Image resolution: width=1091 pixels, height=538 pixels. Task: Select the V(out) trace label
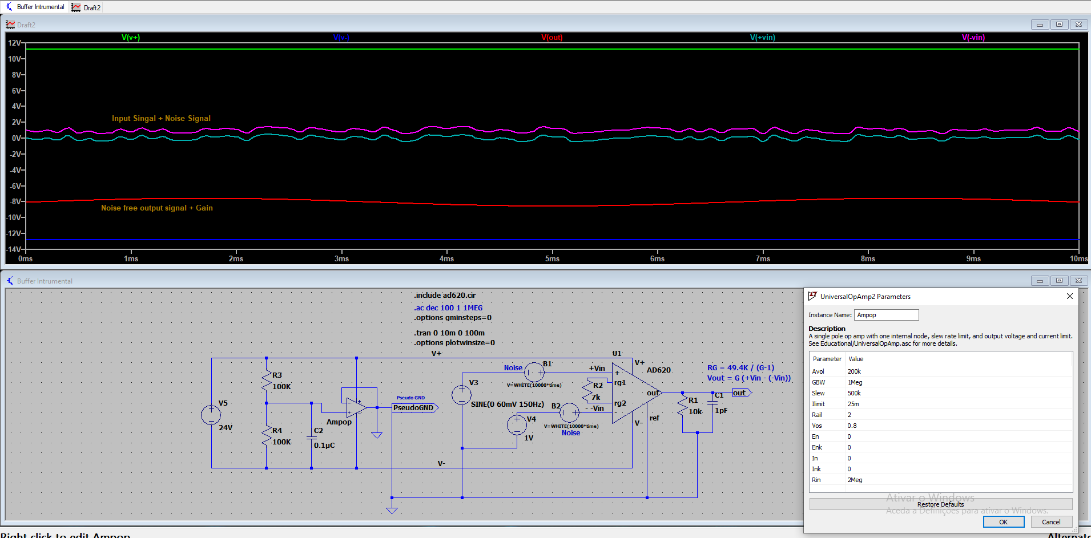[552, 38]
